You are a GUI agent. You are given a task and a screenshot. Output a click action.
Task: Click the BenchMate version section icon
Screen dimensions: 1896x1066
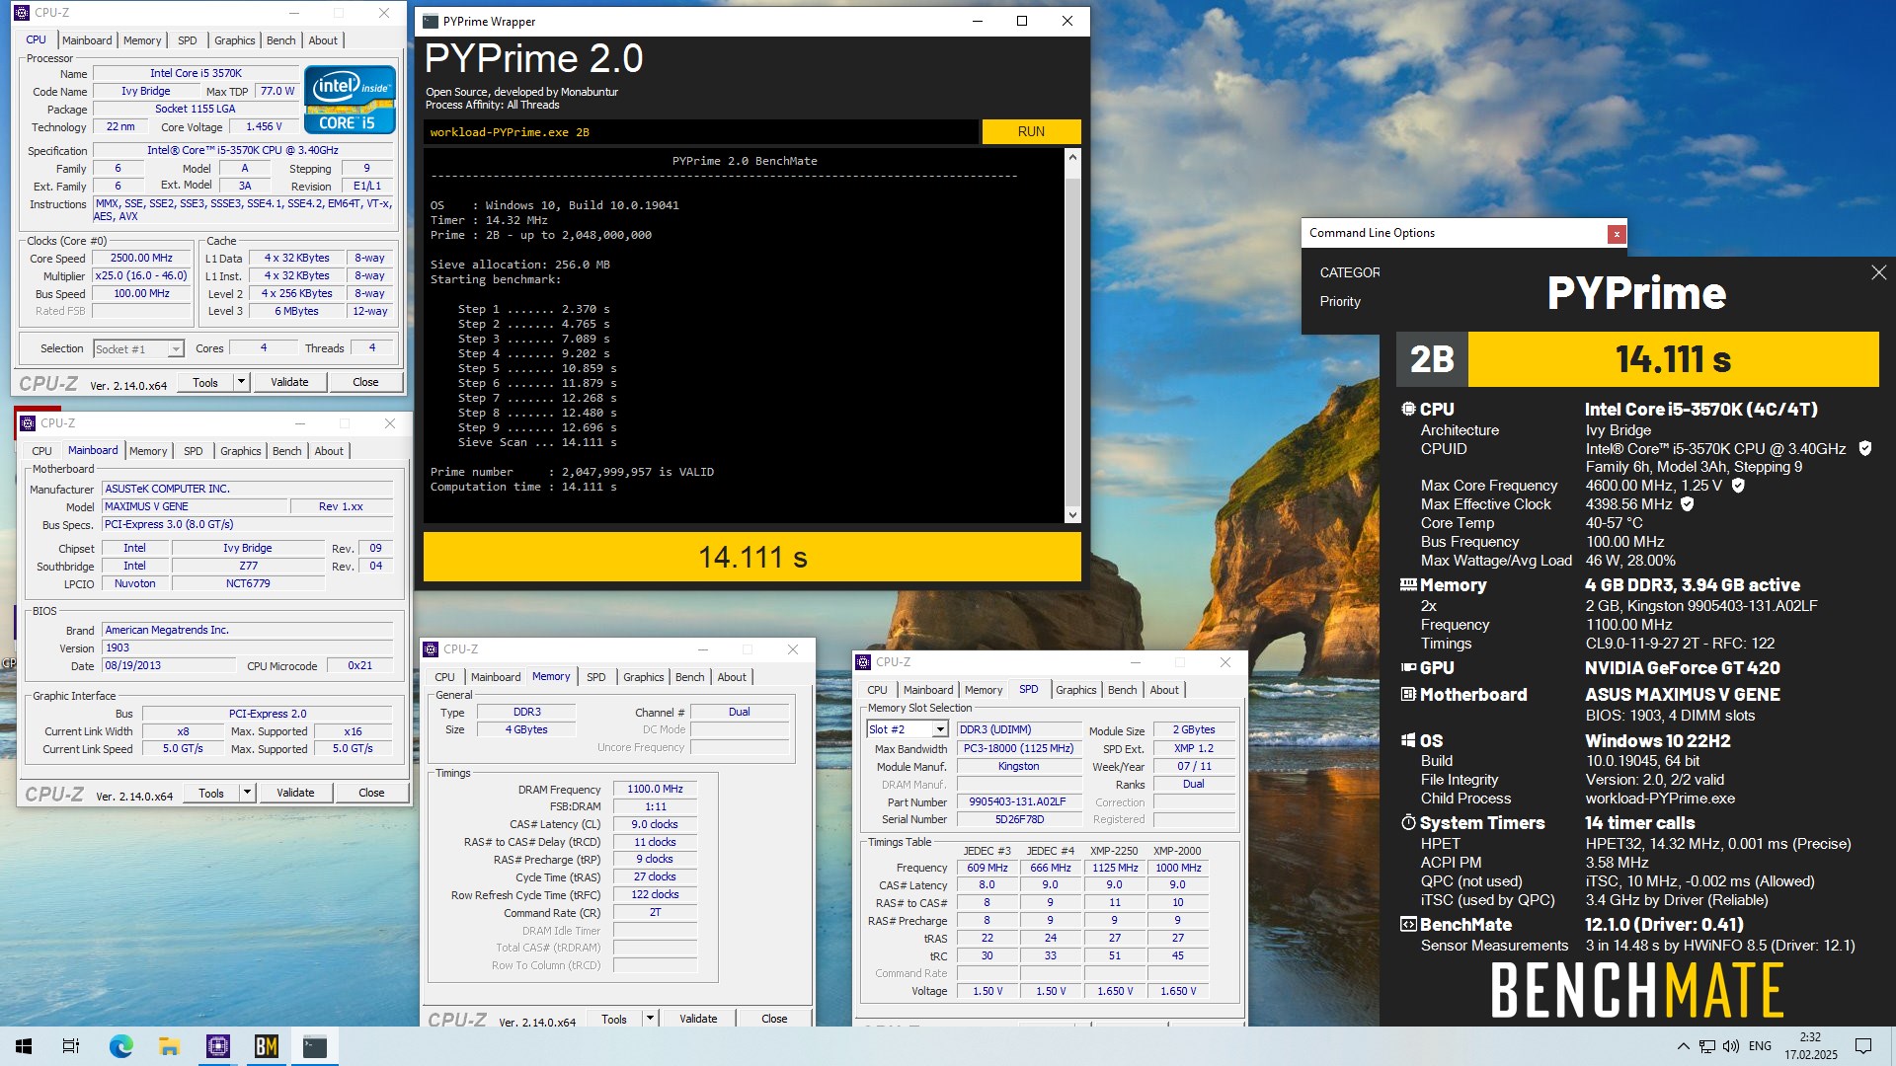[x=1408, y=925]
